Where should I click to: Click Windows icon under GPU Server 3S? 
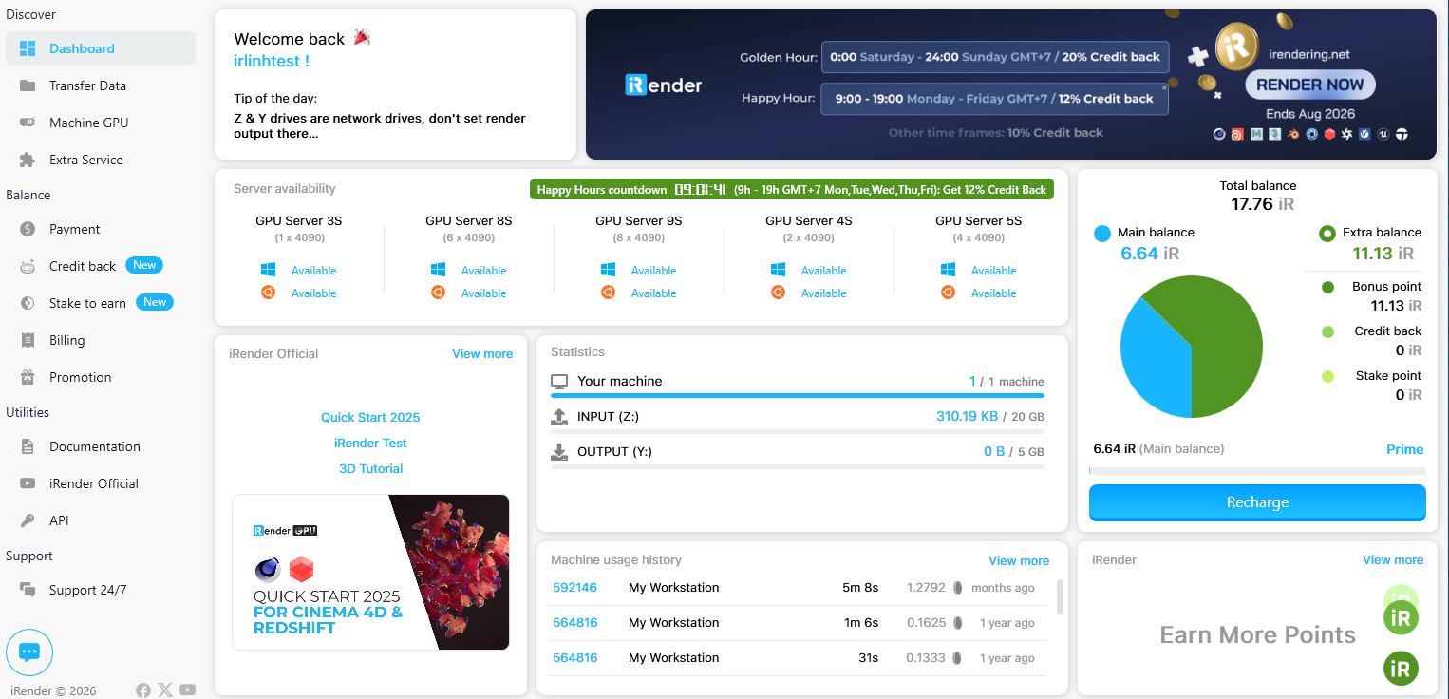[269, 270]
